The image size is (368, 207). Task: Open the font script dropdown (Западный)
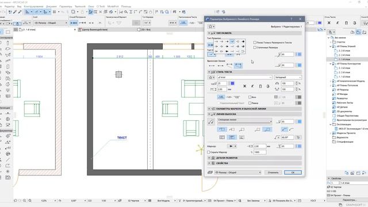point(287,77)
